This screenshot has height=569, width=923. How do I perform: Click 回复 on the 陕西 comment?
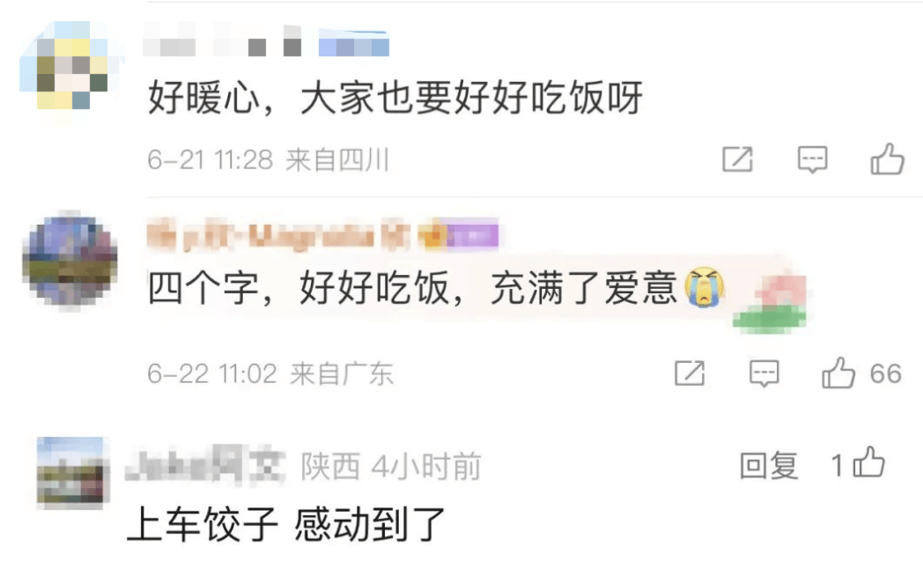coord(768,466)
